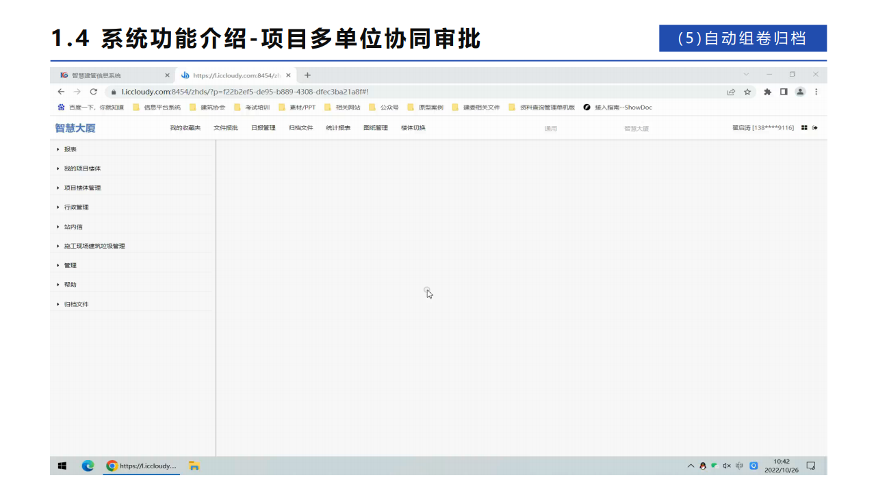Open the 相关网站 bookmark folder
This screenshot has width=876, height=493.
pos(342,108)
